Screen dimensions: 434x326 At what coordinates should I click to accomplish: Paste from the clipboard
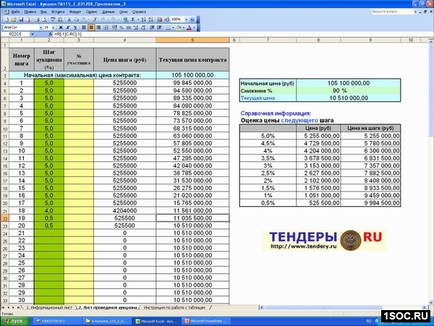coord(84,20)
